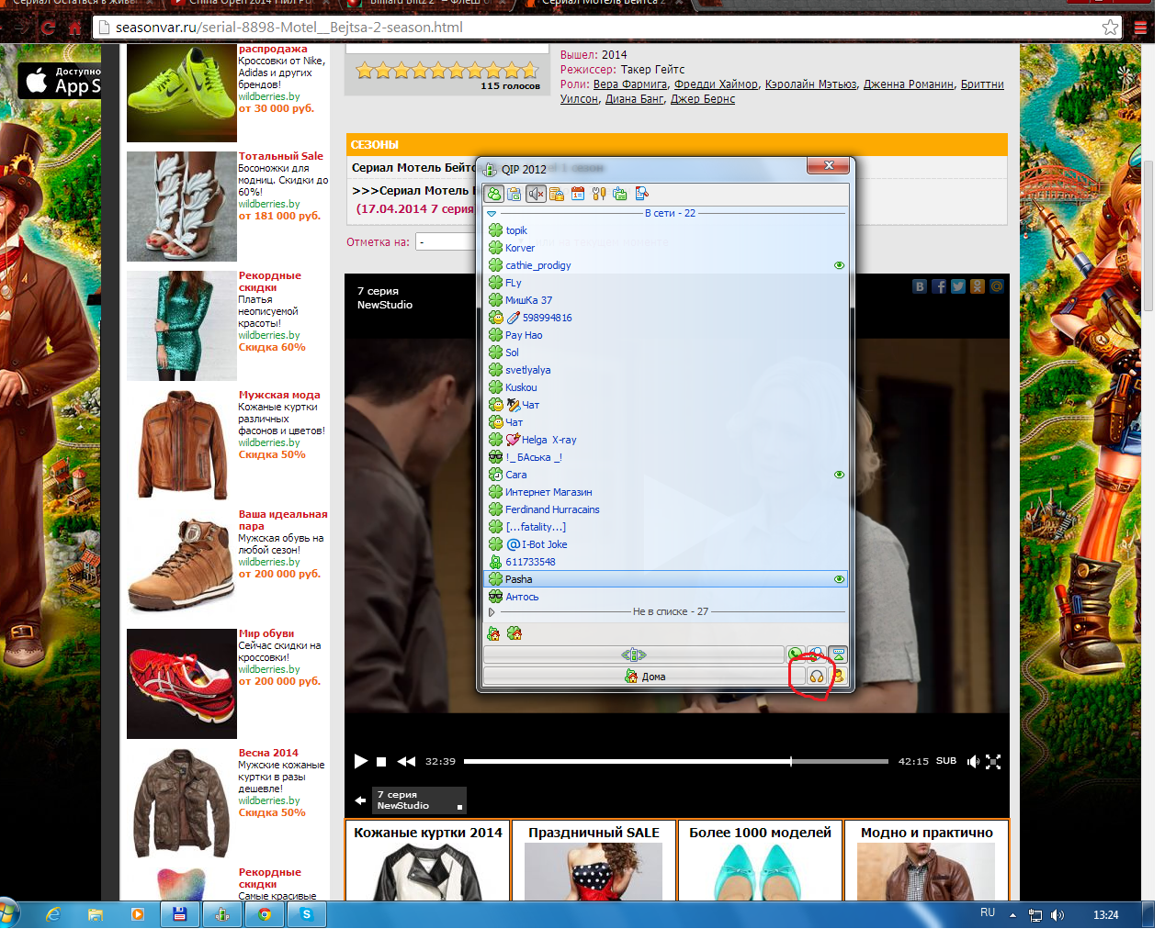
Task: Select '7 серия NewStudio' playlist item
Action: click(x=419, y=800)
